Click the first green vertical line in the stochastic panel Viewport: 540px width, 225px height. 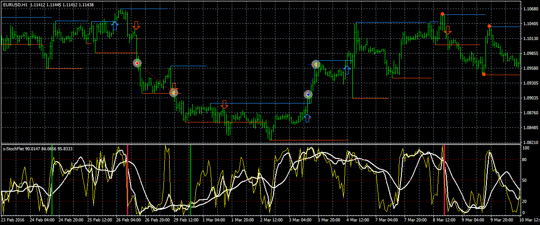[x=52, y=180]
